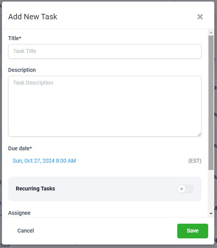Click the Assignee field label

19,213
